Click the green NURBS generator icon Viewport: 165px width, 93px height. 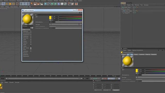pos(52,4)
